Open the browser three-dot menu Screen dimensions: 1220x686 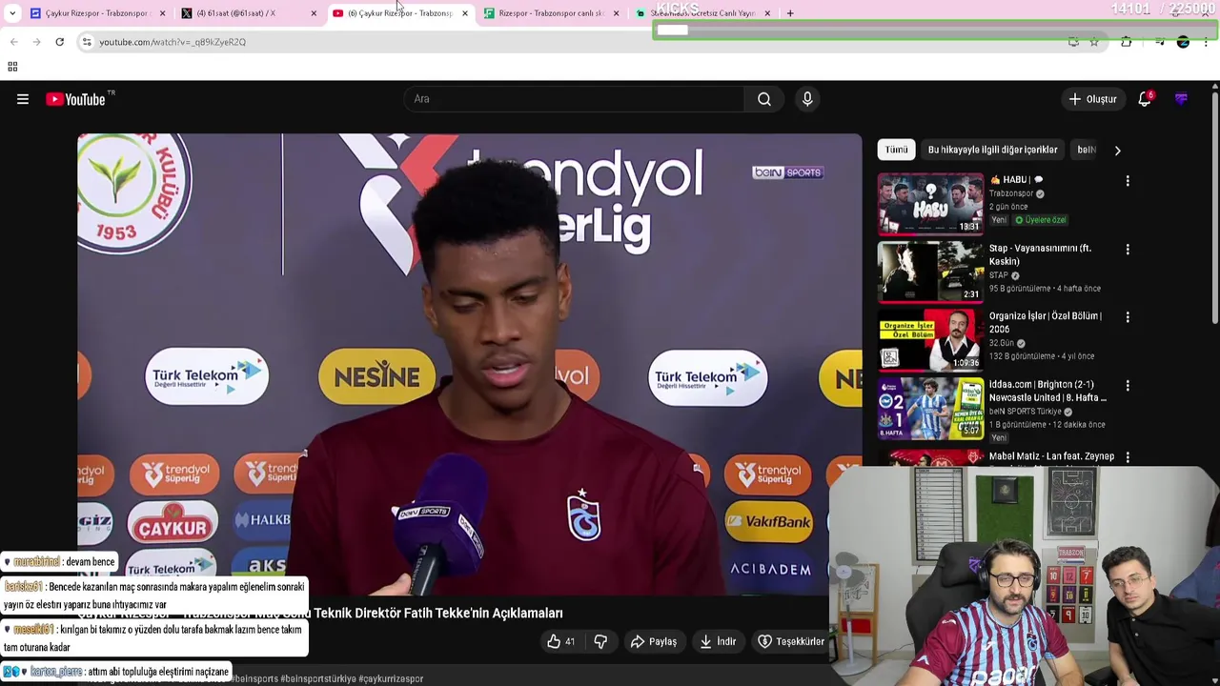click(x=1206, y=42)
